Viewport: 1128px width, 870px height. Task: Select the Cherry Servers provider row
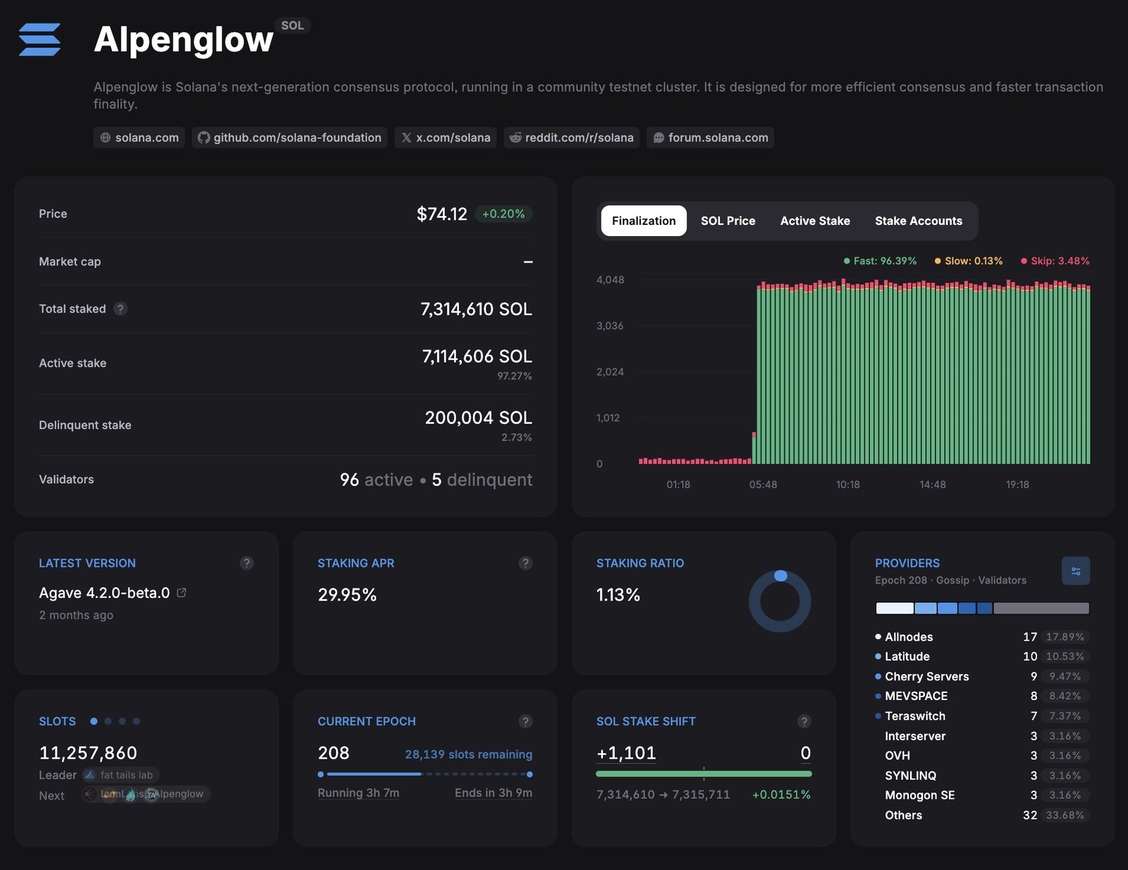tap(982, 676)
